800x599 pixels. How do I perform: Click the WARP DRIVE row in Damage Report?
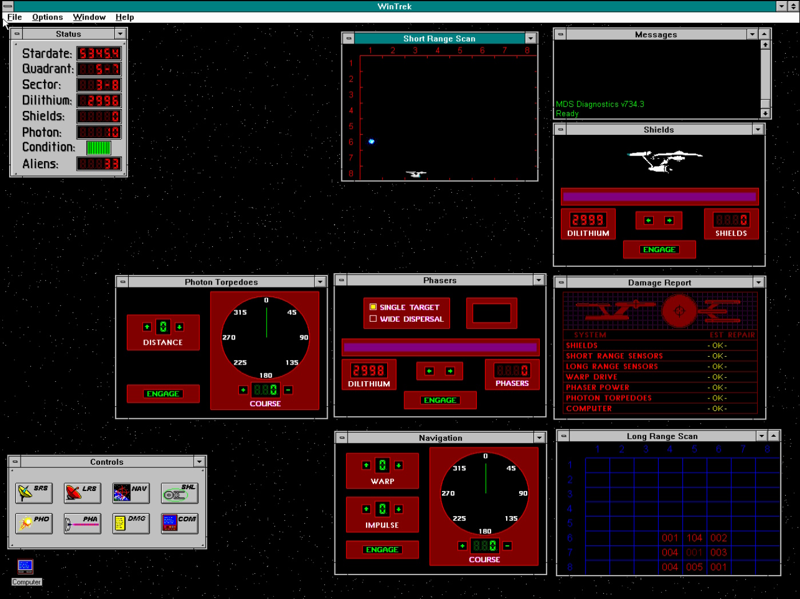[660, 377]
